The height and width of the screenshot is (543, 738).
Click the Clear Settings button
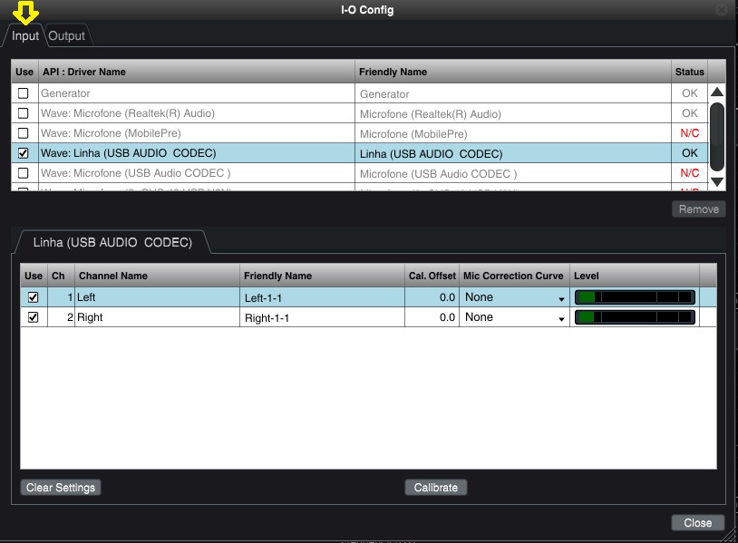pos(61,488)
